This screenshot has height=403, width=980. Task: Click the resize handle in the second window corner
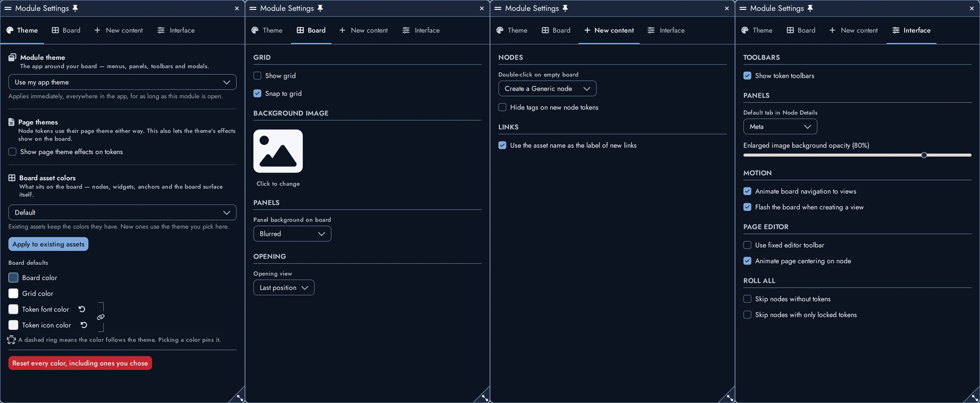point(485,398)
